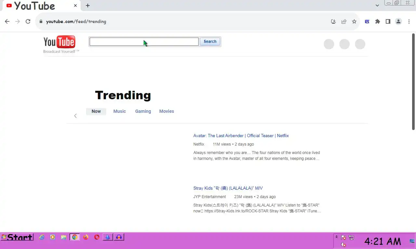
Task: Click the browser Forward arrow
Action: [18, 21]
